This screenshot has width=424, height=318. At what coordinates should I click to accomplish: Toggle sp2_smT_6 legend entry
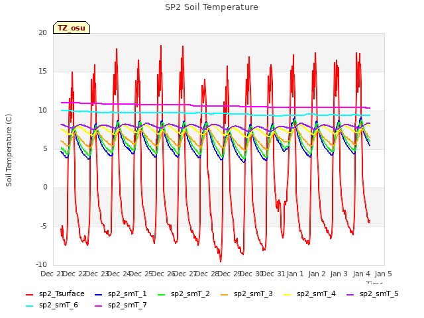(x=52, y=305)
